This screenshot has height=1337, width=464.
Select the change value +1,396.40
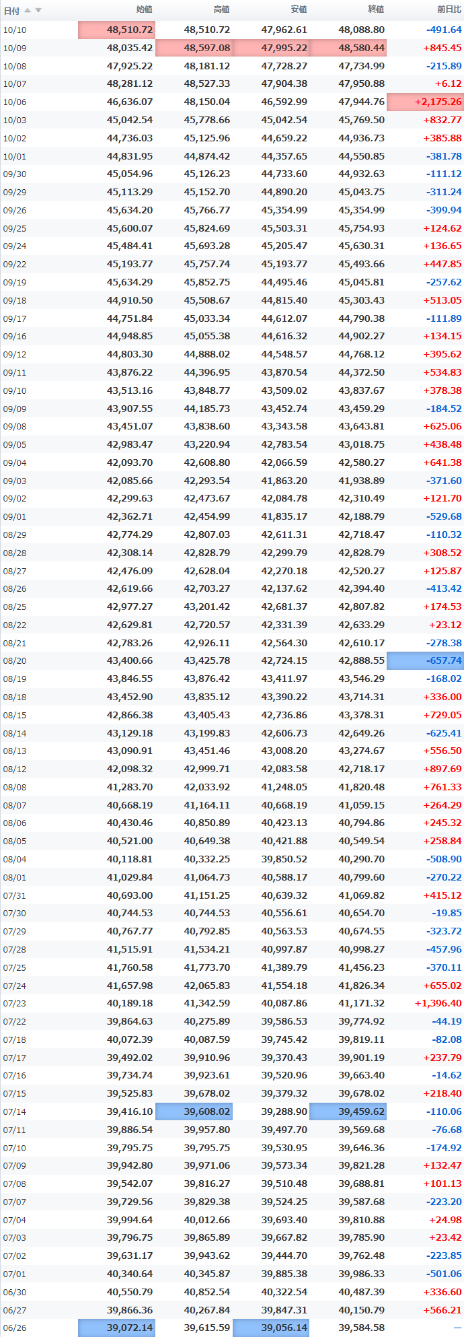[x=438, y=1003]
